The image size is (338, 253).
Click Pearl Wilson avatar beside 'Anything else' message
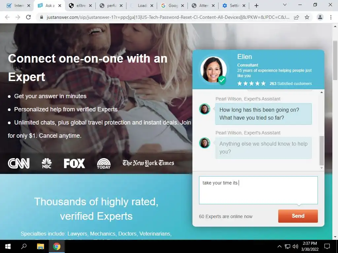tap(205, 143)
